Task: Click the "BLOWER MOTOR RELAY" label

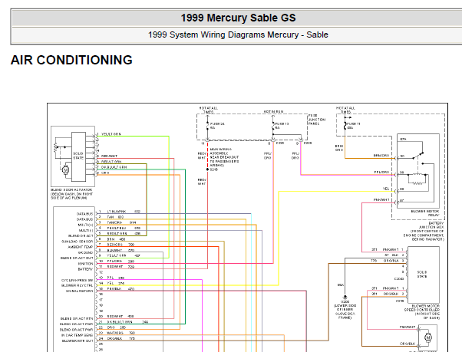Action: pos(425,213)
